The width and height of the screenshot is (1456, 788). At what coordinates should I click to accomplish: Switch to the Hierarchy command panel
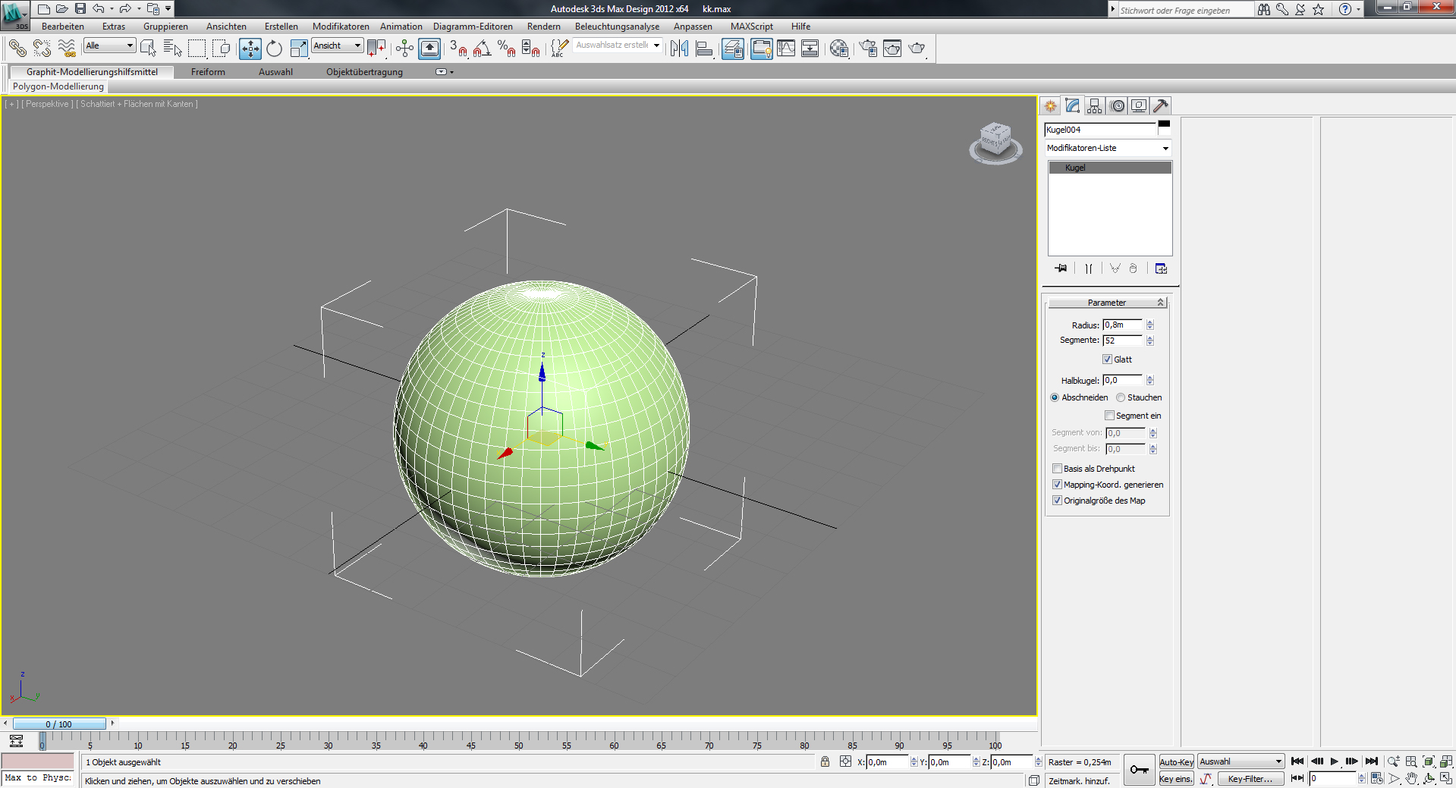click(x=1094, y=106)
